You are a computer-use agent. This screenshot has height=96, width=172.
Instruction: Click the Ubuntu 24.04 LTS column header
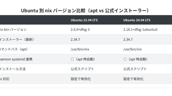pos(137,20)
